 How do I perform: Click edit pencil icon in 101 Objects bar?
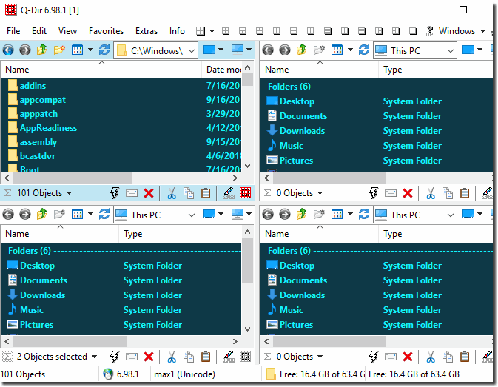[229, 193]
